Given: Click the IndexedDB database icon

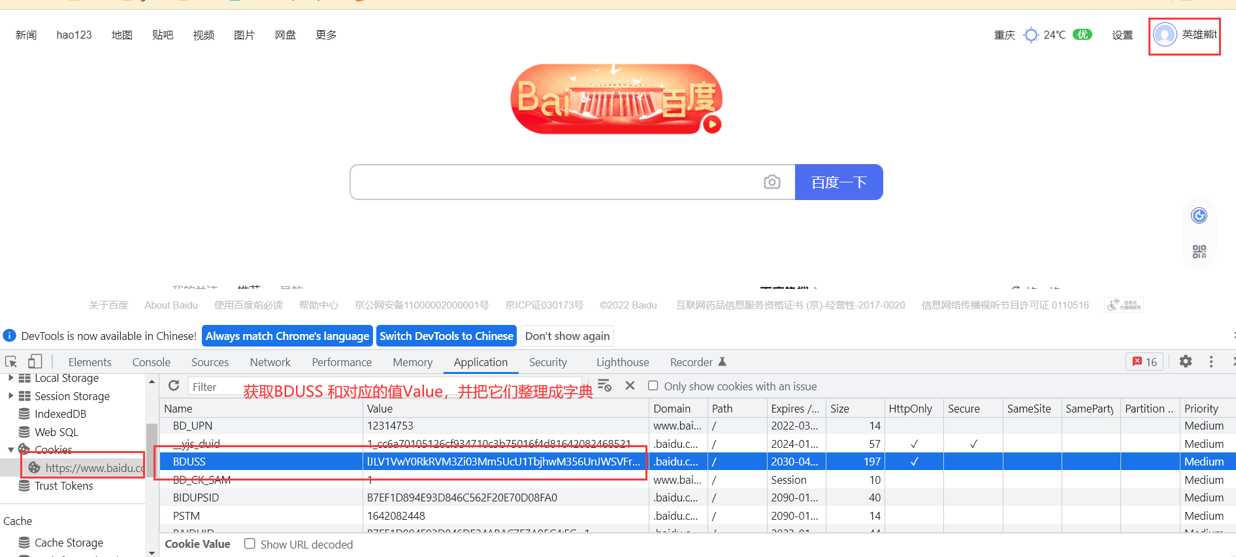Looking at the screenshot, I should pos(24,414).
